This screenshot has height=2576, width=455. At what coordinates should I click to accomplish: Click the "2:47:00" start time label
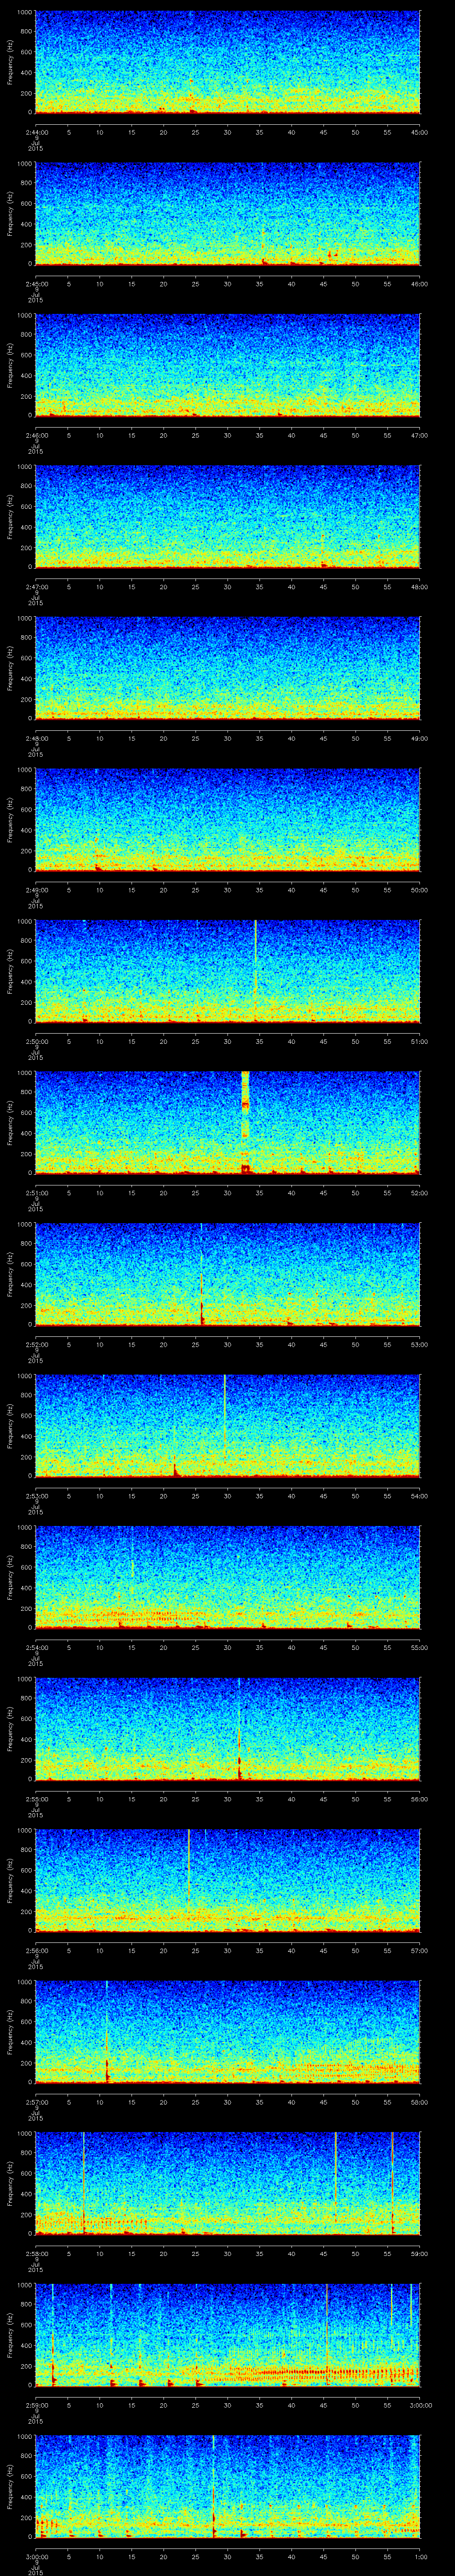coord(36,587)
